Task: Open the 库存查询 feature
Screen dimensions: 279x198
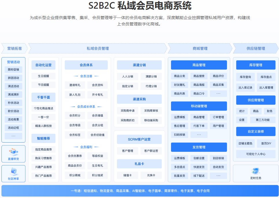Action: tap(245, 77)
